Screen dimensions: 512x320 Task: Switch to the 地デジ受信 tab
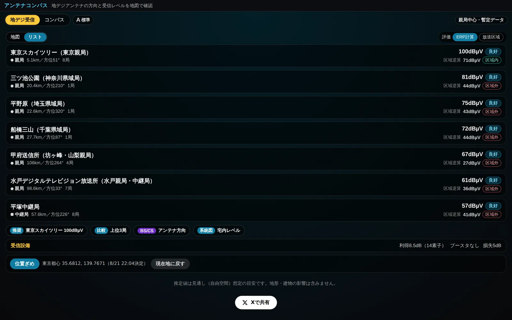tap(22, 20)
